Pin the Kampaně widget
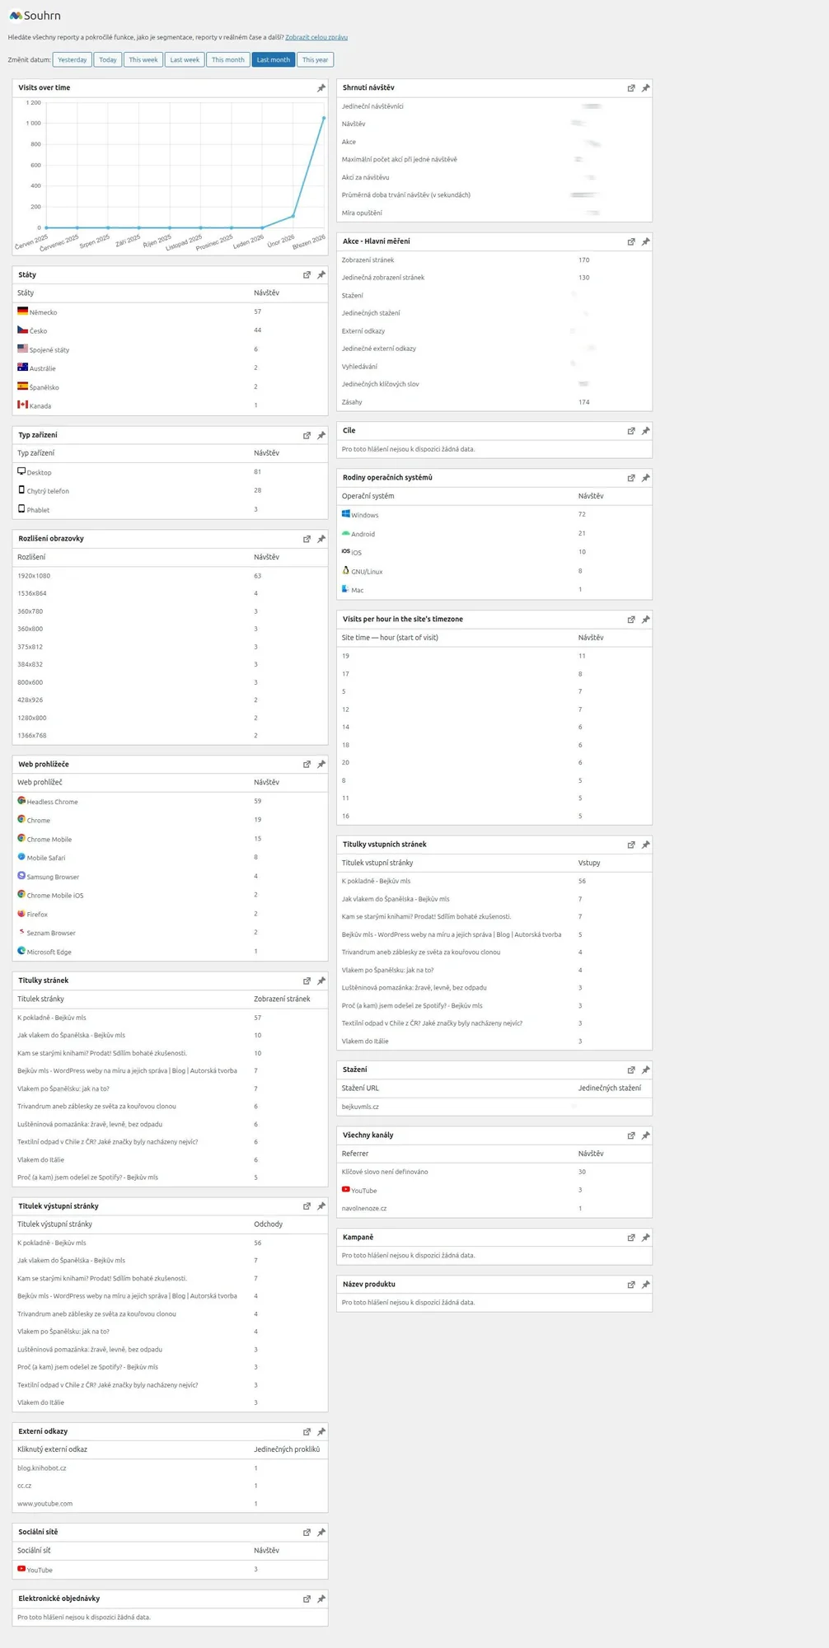 click(646, 1238)
